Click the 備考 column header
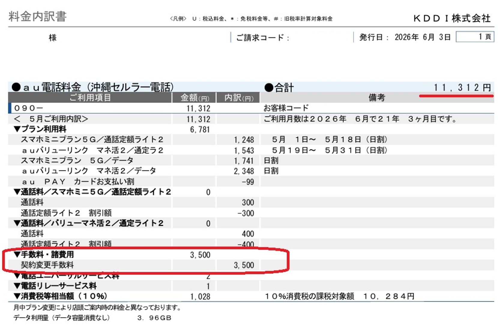The width and height of the screenshot is (498, 332). (x=377, y=98)
